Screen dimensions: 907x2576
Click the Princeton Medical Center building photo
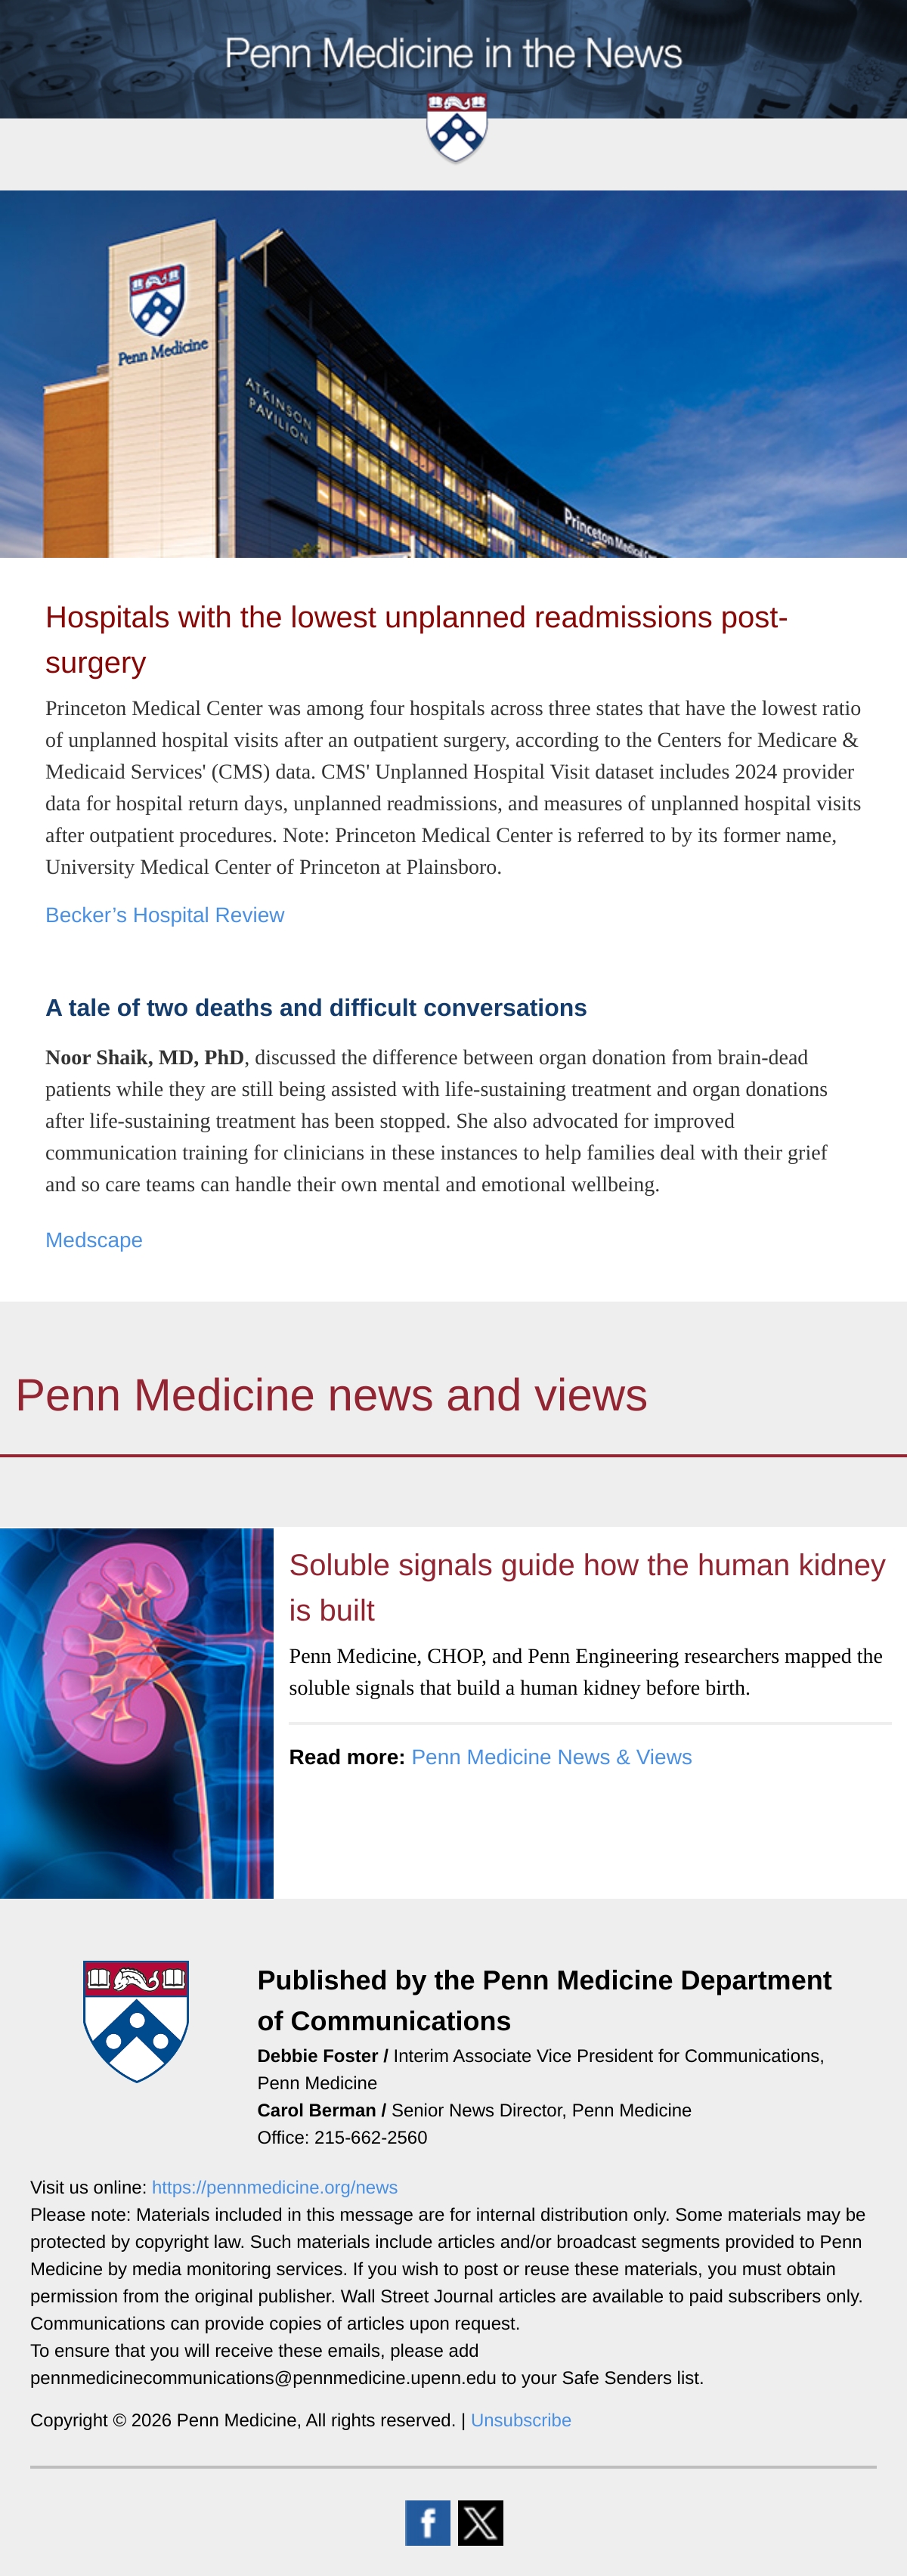453,374
